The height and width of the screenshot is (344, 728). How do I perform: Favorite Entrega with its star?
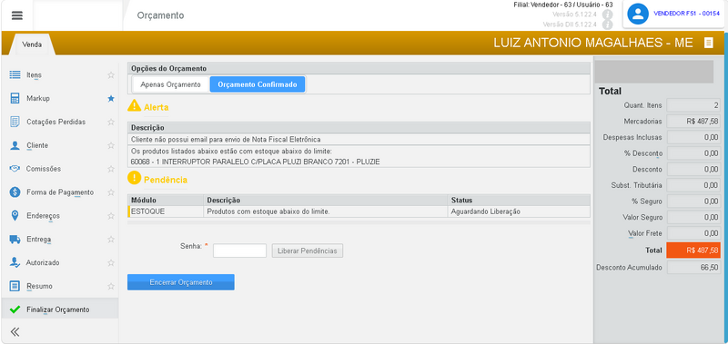[x=111, y=240]
